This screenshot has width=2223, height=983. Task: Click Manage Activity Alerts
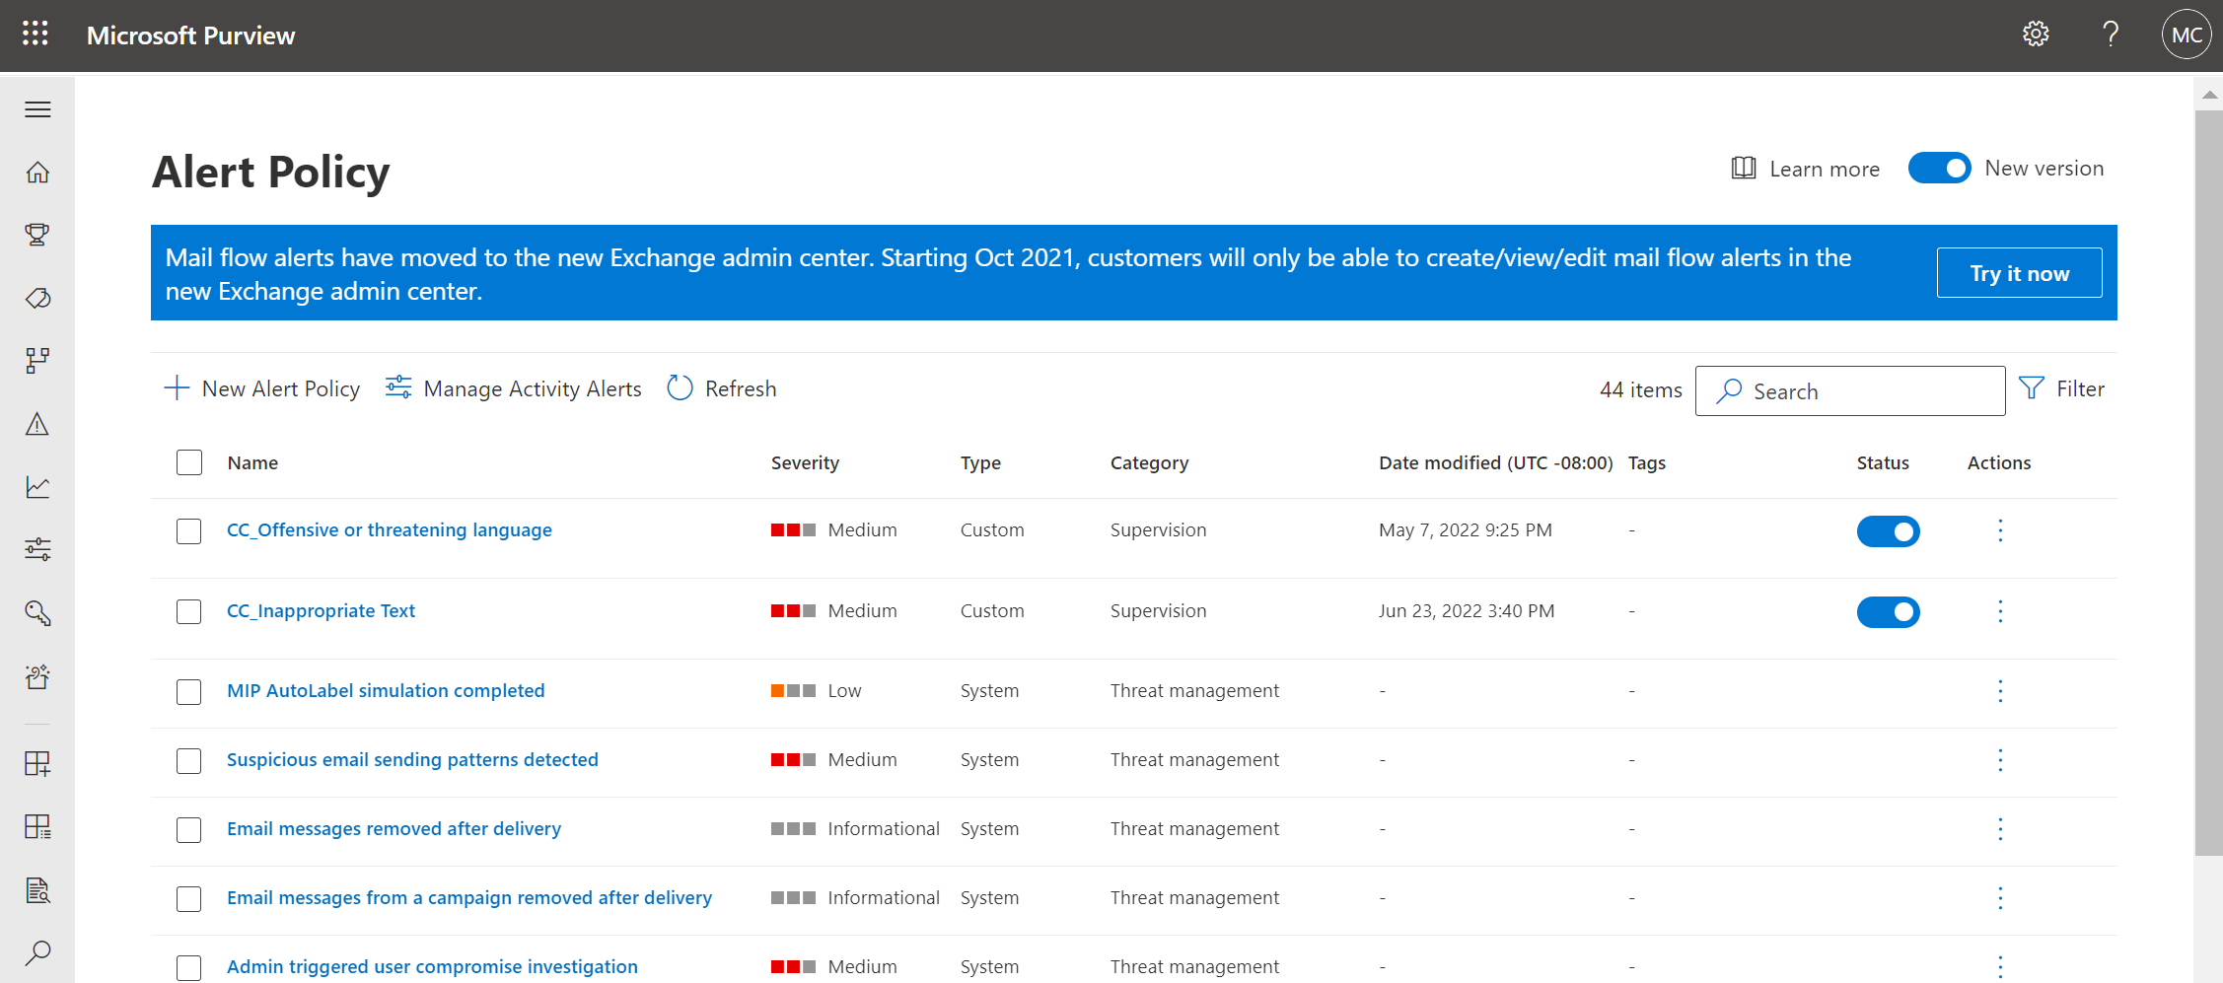coord(513,388)
